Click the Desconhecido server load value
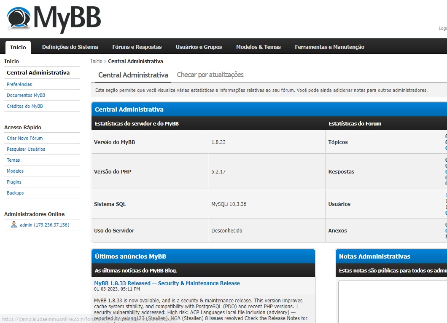Screen dimensions: 447x323 point(226,230)
